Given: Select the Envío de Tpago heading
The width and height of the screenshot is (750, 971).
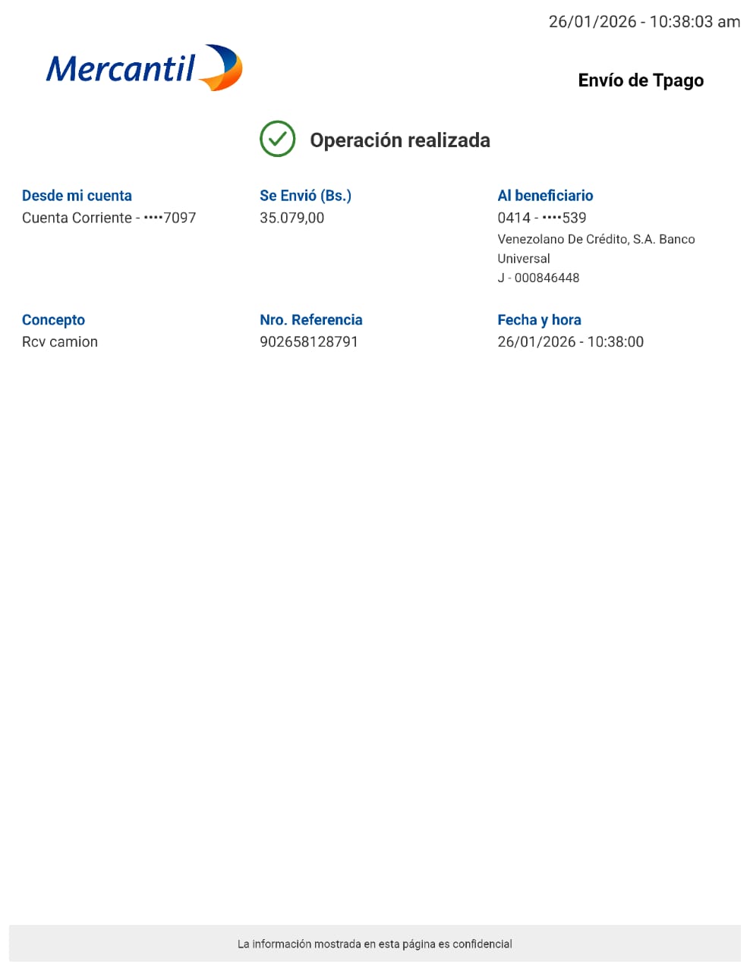Looking at the screenshot, I should (x=640, y=80).
